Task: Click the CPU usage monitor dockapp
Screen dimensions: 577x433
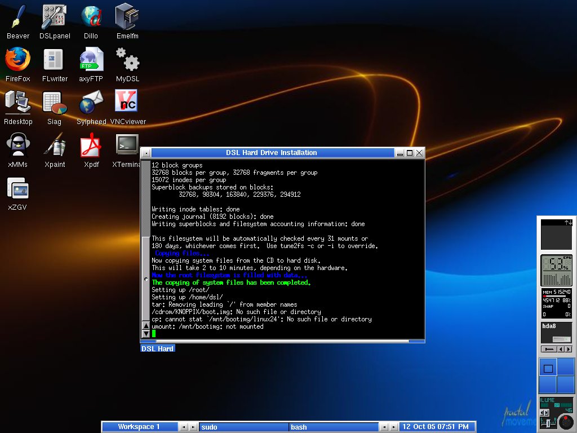Action: (556, 270)
